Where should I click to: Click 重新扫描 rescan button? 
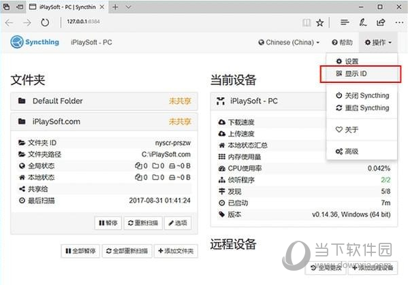pos(143,223)
